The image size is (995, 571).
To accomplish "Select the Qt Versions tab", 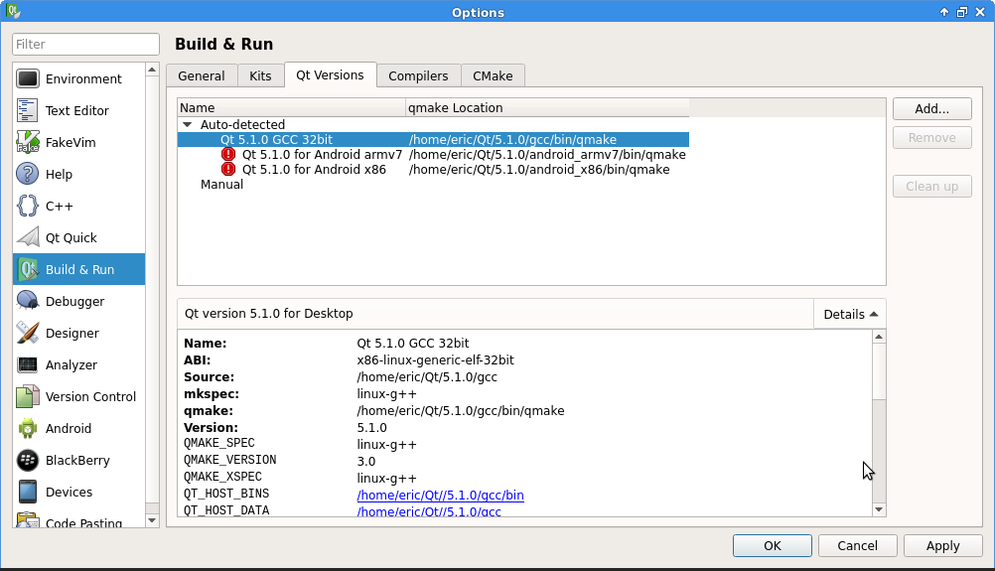I will (x=330, y=74).
